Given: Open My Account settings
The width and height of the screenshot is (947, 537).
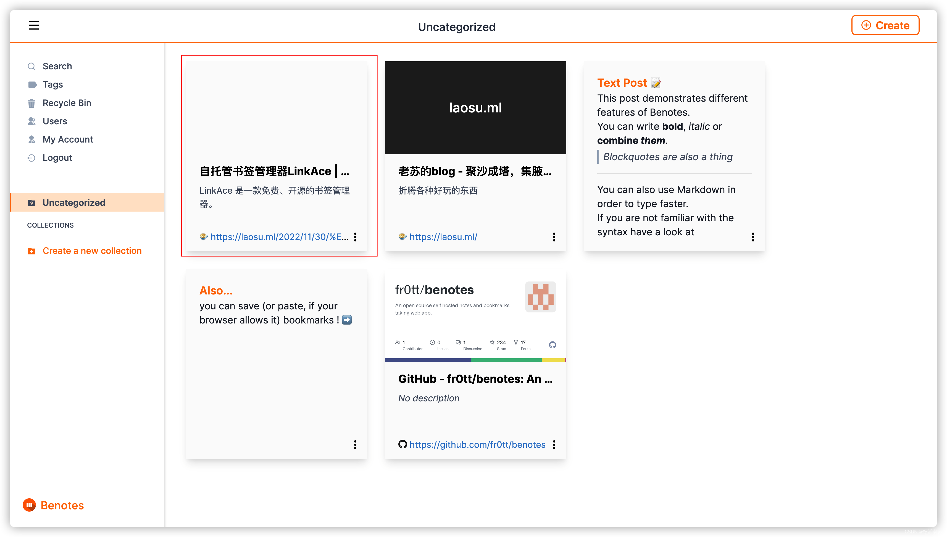Looking at the screenshot, I should (x=68, y=139).
